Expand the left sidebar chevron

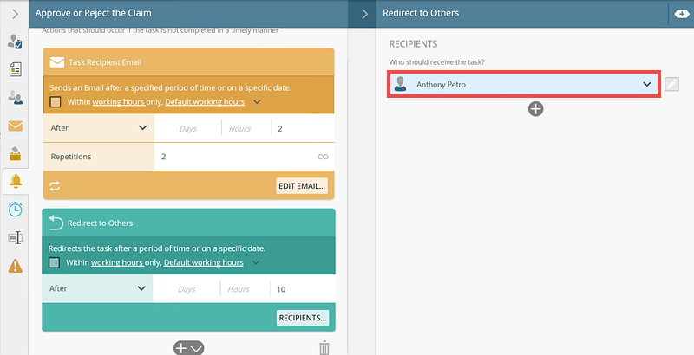point(15,14)
